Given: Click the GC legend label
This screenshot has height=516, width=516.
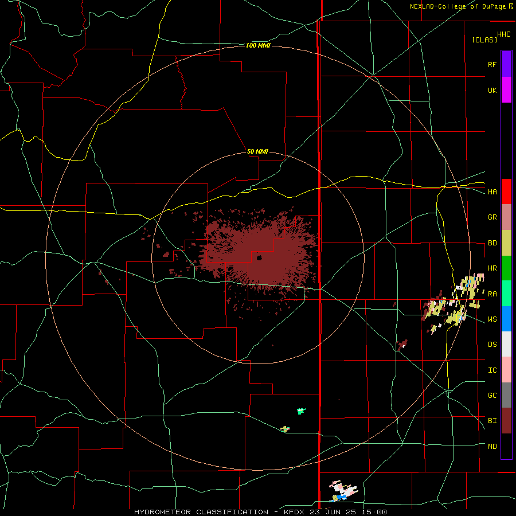Looking at the screenshot, I should [492, 395].
